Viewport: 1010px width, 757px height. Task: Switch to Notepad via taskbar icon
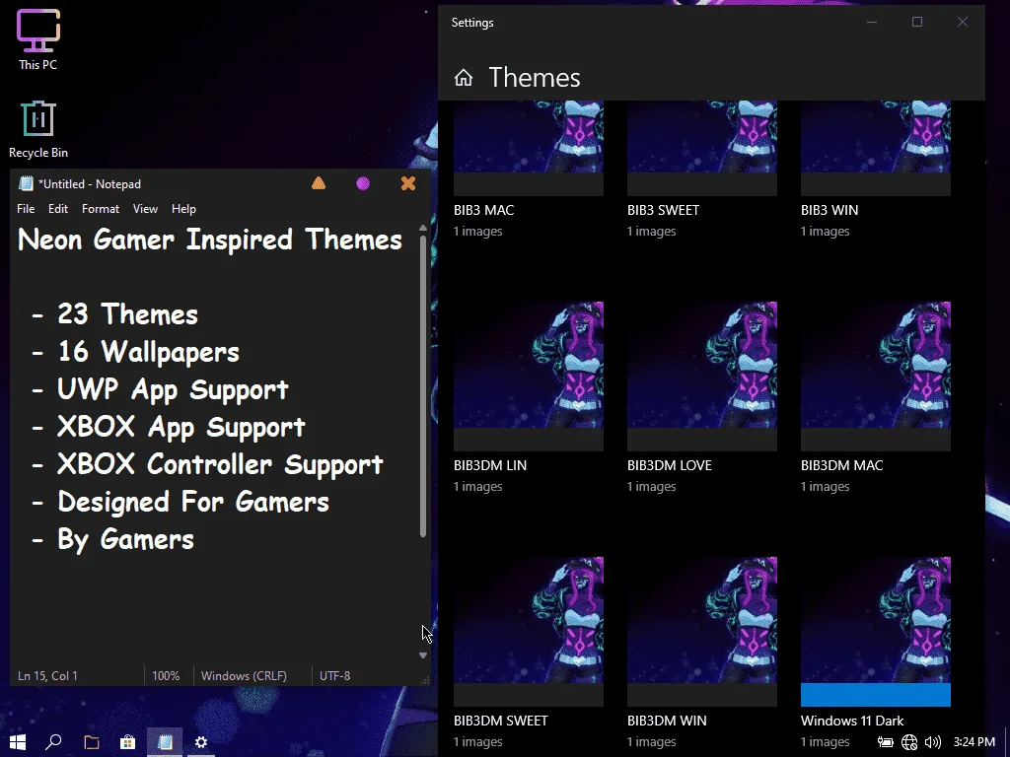click(165, 742)
